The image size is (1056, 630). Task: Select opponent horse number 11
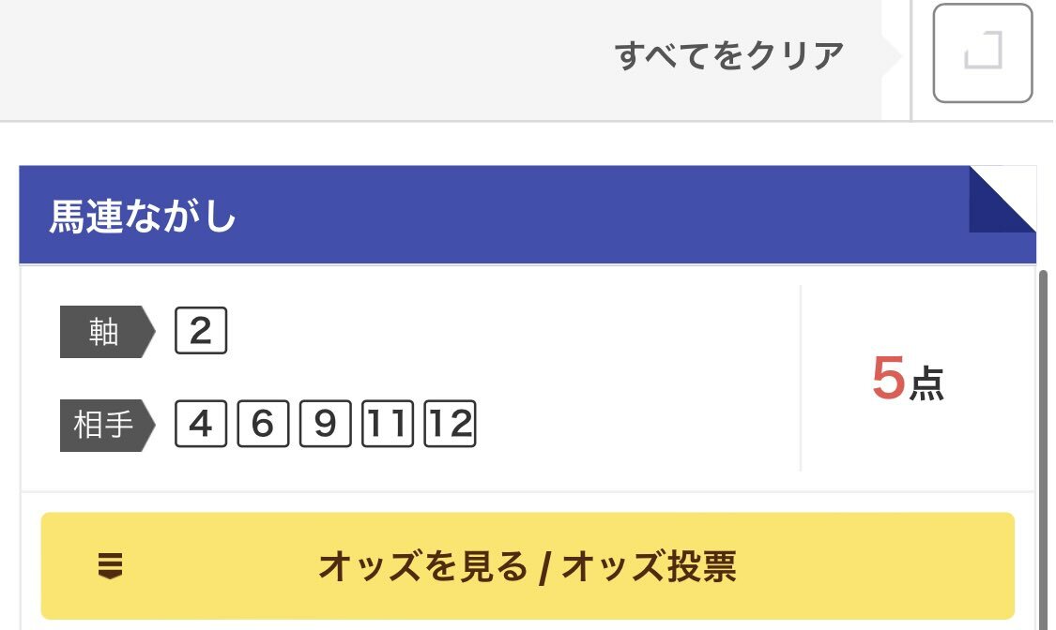click(388, 424)
